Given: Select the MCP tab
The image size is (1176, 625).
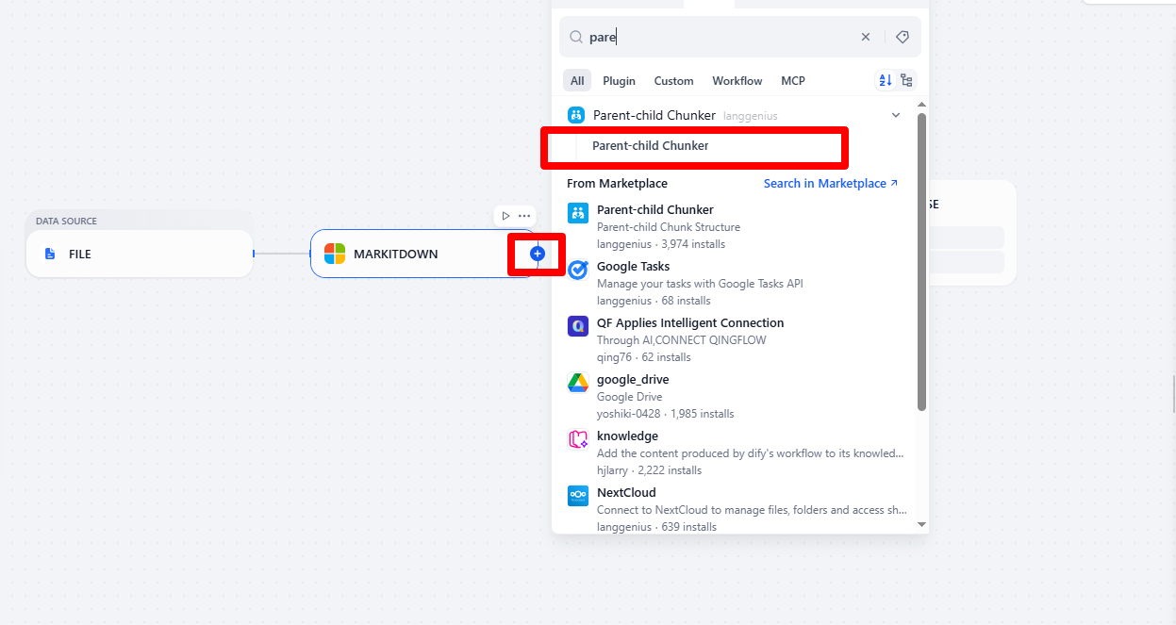Looking at the screenshot, I should point(792,81).
